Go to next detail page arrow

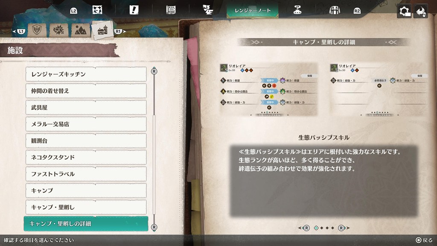click(x=344, y=228)
